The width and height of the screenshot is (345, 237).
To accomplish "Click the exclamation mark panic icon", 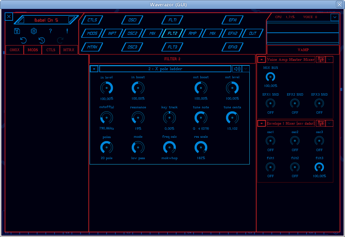I will pyautogui.click(x=67, y=31).
